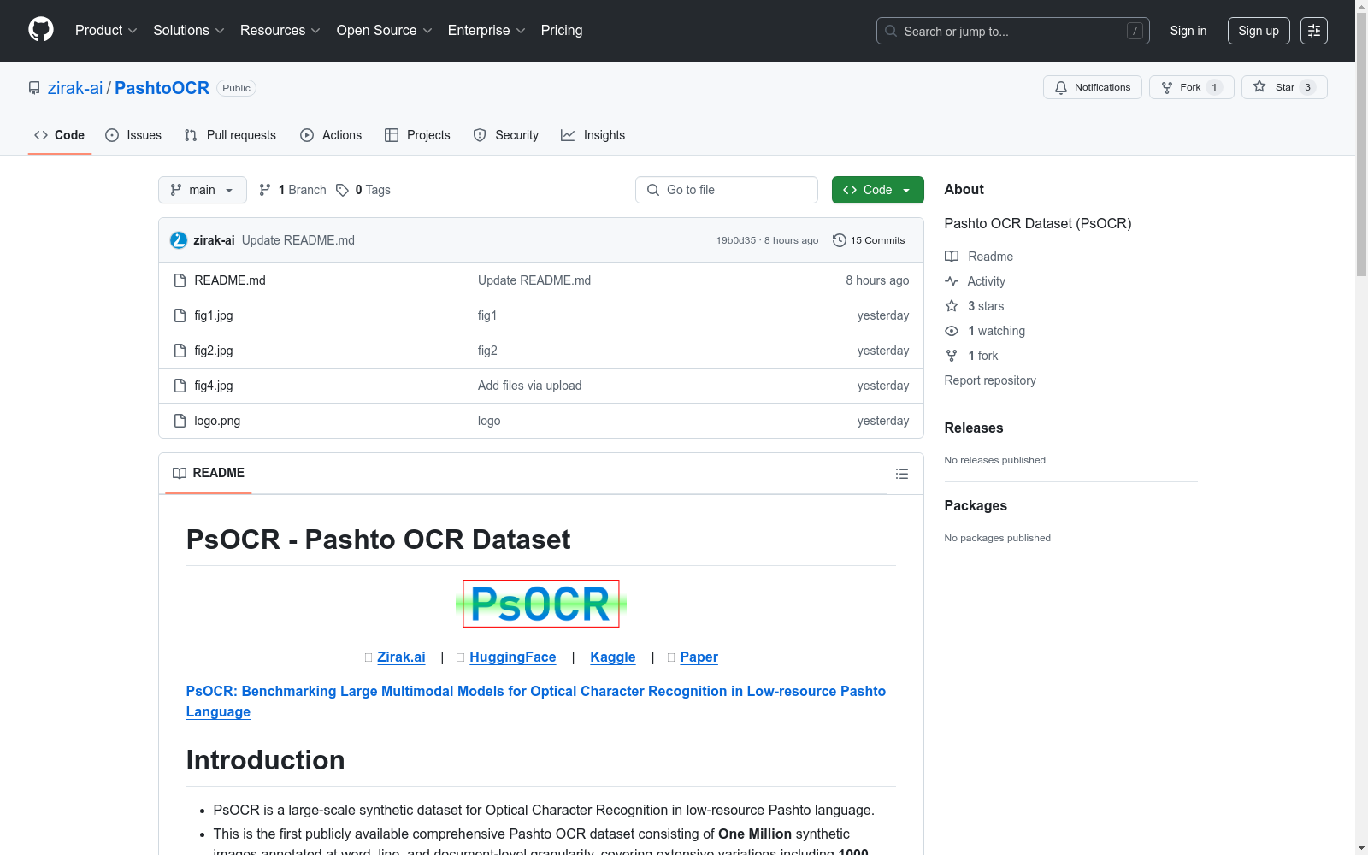The width and height of the screenshot is (1368, 855).
Task: Open the HuggingFace link
Action: pos(513,657)
